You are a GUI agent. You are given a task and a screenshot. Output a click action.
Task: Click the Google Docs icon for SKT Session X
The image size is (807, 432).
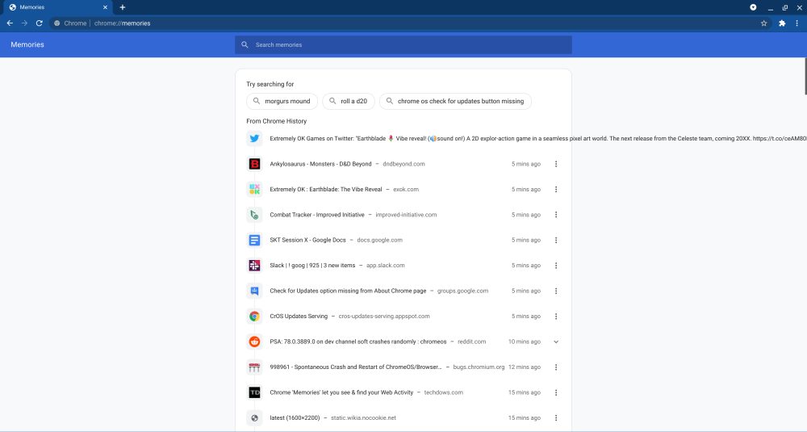[x=254, y=240]
